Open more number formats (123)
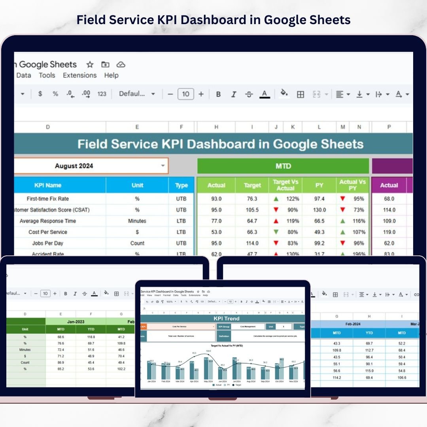427x427 pixels. coord(102,94)
